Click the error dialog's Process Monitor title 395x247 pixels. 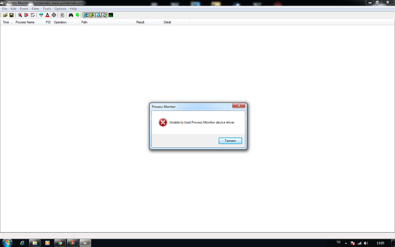coord(164,107)
